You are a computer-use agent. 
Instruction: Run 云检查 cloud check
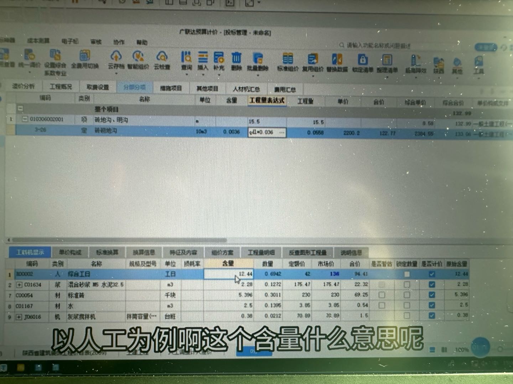(x=162, y=57)
